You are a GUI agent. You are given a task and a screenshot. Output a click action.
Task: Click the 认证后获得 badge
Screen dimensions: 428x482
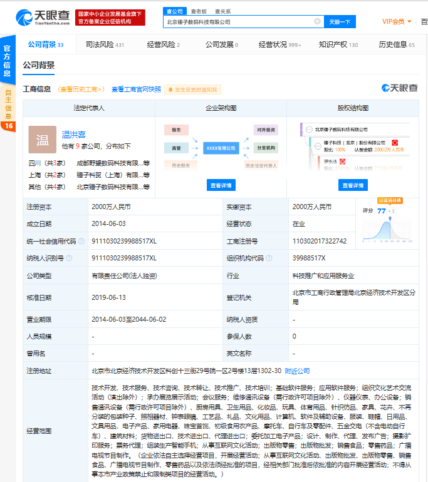tap(390, 200)
